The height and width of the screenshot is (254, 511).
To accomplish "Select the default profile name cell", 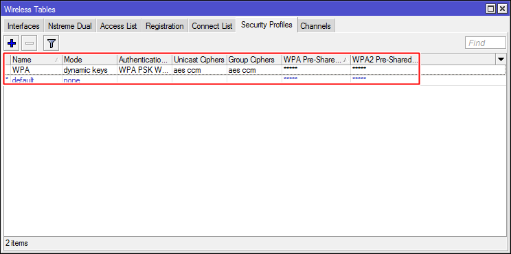I will (x=36, y=80).
